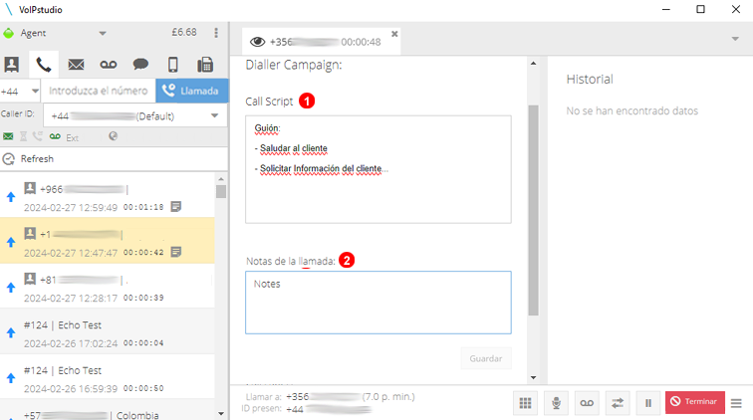This screenshot has height=420, width=753.
Task: Open the chat bubble tab
Action: pos(140,65)
